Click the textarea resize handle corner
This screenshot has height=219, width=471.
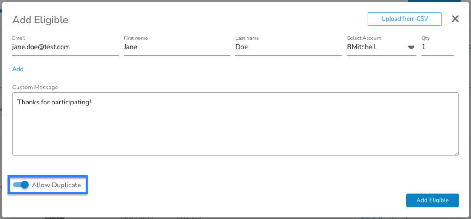pos(457,153)
